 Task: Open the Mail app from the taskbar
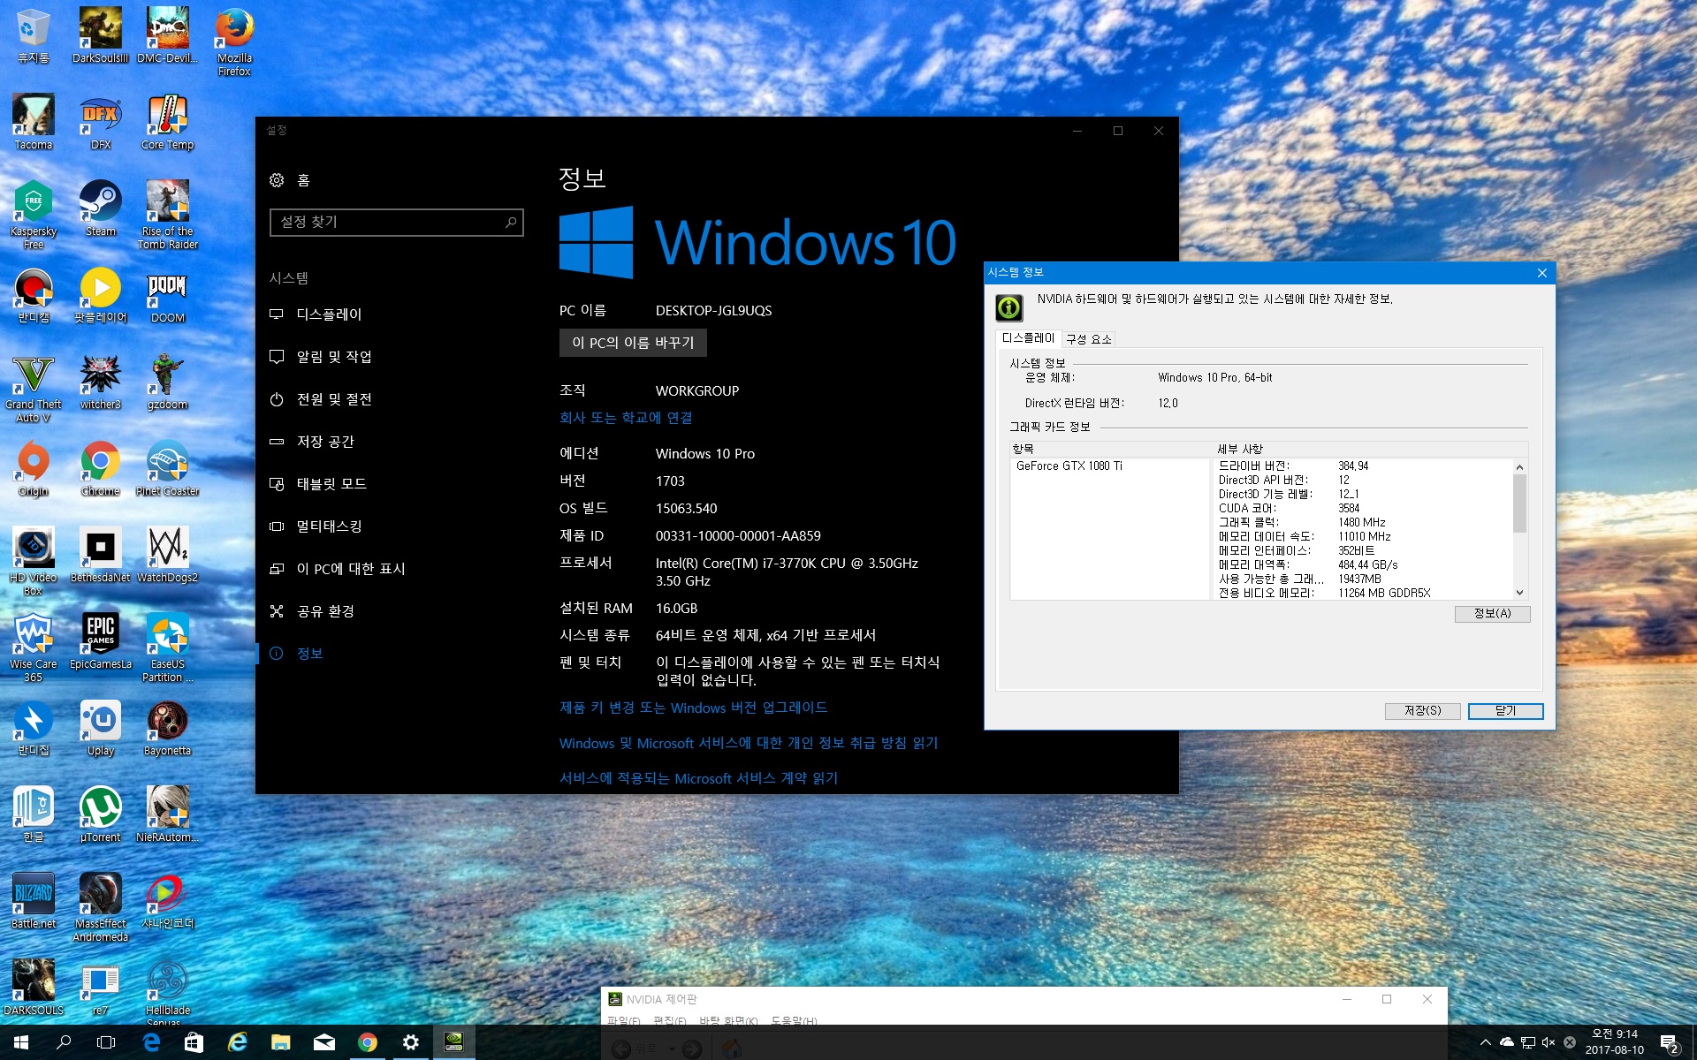(324, 1042)
